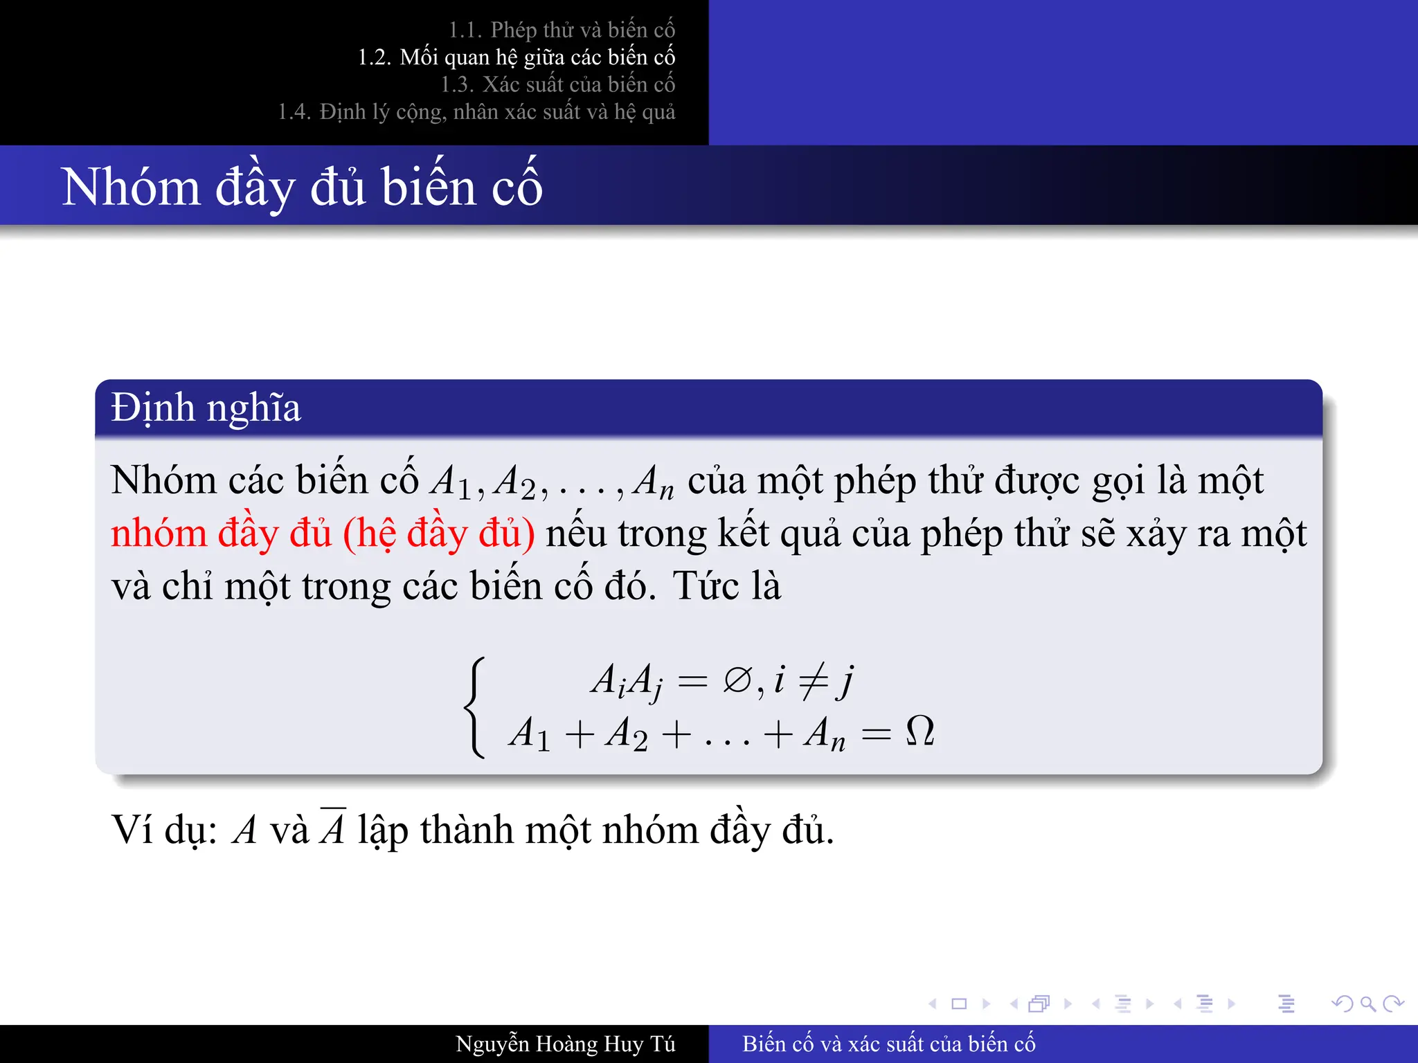Open section 1.4. Định lý cộng, nhân xác suất

(477, 111)
